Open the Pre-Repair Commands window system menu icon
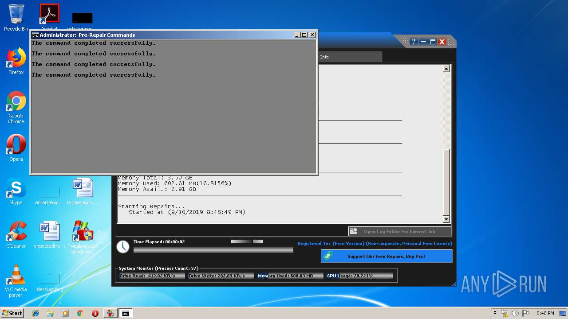This screenshot has height=319, width=568. click(x=35, y=35)
